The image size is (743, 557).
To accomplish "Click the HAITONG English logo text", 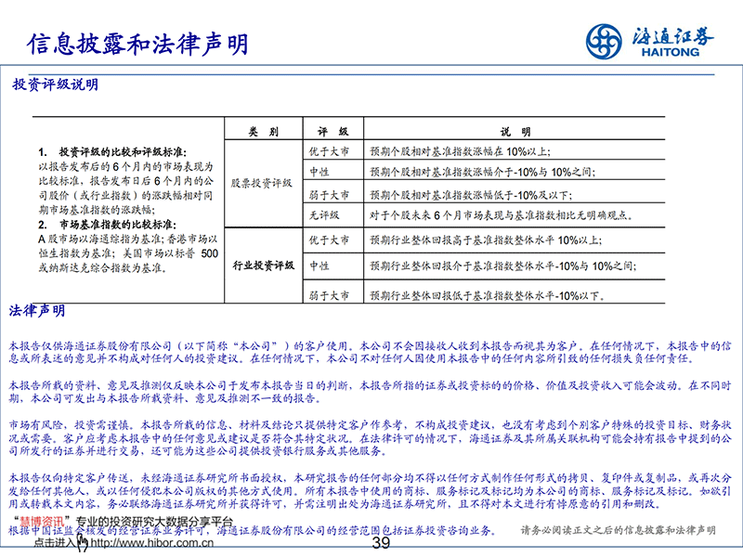I will tap(671, 52).
